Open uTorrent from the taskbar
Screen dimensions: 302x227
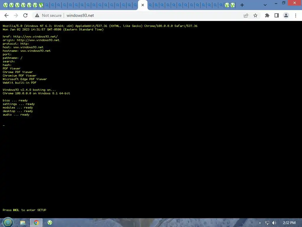coord(50,223)
